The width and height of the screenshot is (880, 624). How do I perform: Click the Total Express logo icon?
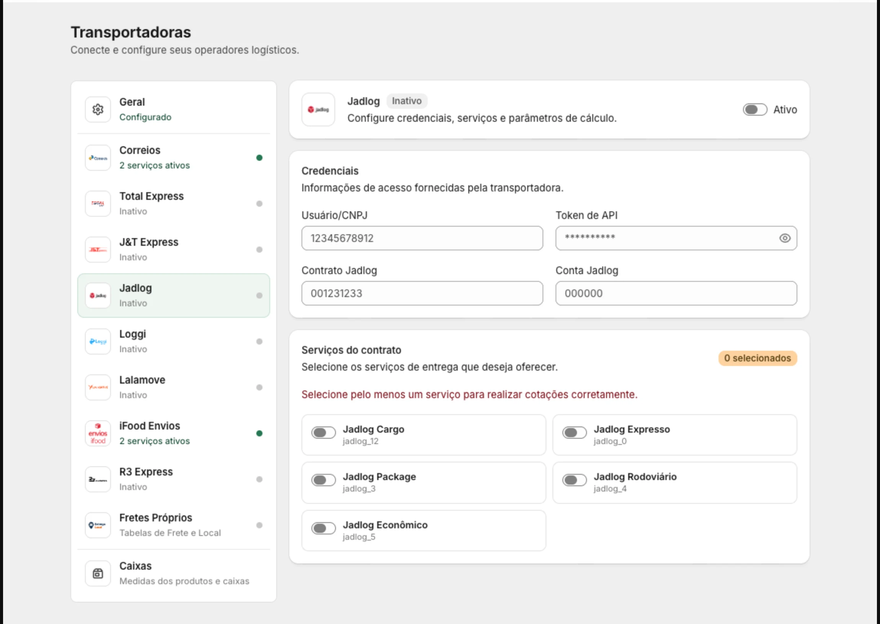pyautogui.click(x=98, y=204)
